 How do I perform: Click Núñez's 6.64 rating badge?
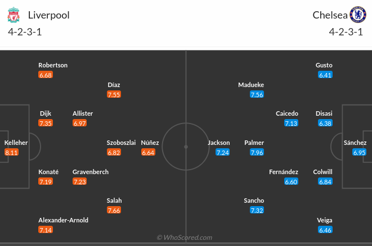pos(148,152)
